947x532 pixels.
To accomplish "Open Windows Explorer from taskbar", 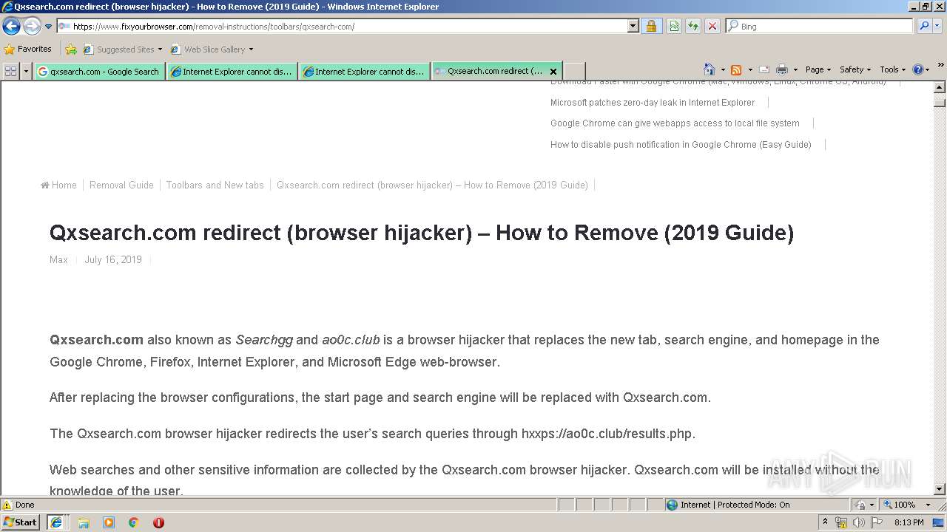I will 84,522.
